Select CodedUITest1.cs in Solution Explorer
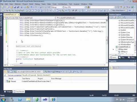 [x=124, y=47]
